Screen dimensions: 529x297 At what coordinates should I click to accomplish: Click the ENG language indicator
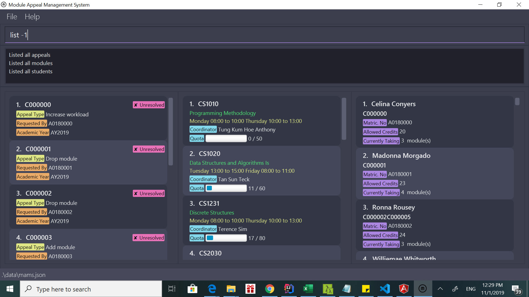click(471, 289)
